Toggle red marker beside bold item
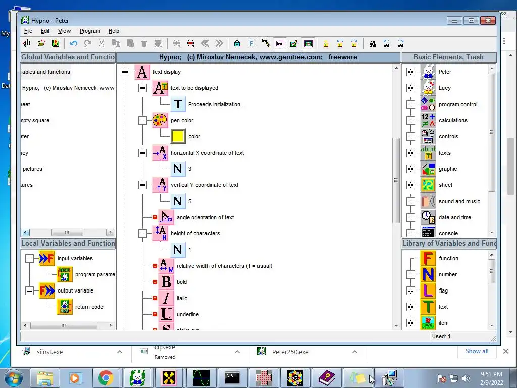The image size is (517, 388). pyautogui.click(x=155, y=282)
